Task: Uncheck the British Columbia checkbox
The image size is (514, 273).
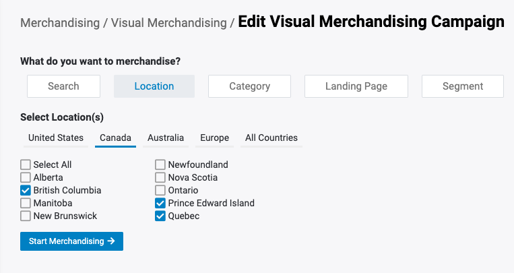Action: (26, 190)
